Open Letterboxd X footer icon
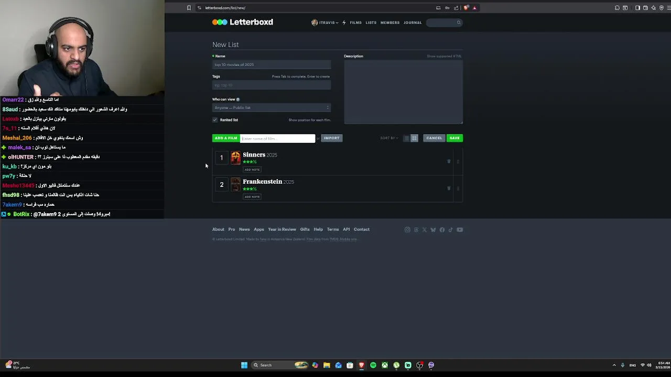The width and height of the screenshot is (671, 377). click(x=425, y=229)
